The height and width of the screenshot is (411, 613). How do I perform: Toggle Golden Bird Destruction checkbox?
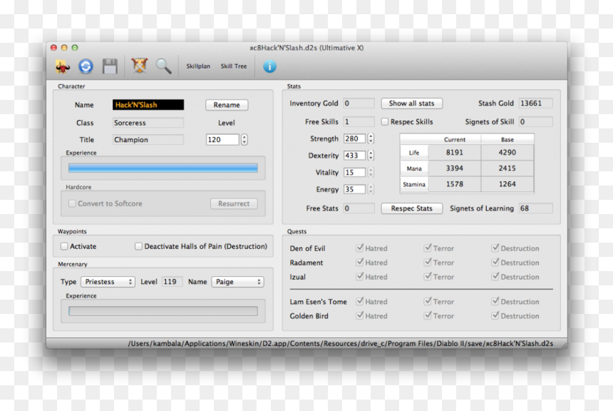click(495, 315)
